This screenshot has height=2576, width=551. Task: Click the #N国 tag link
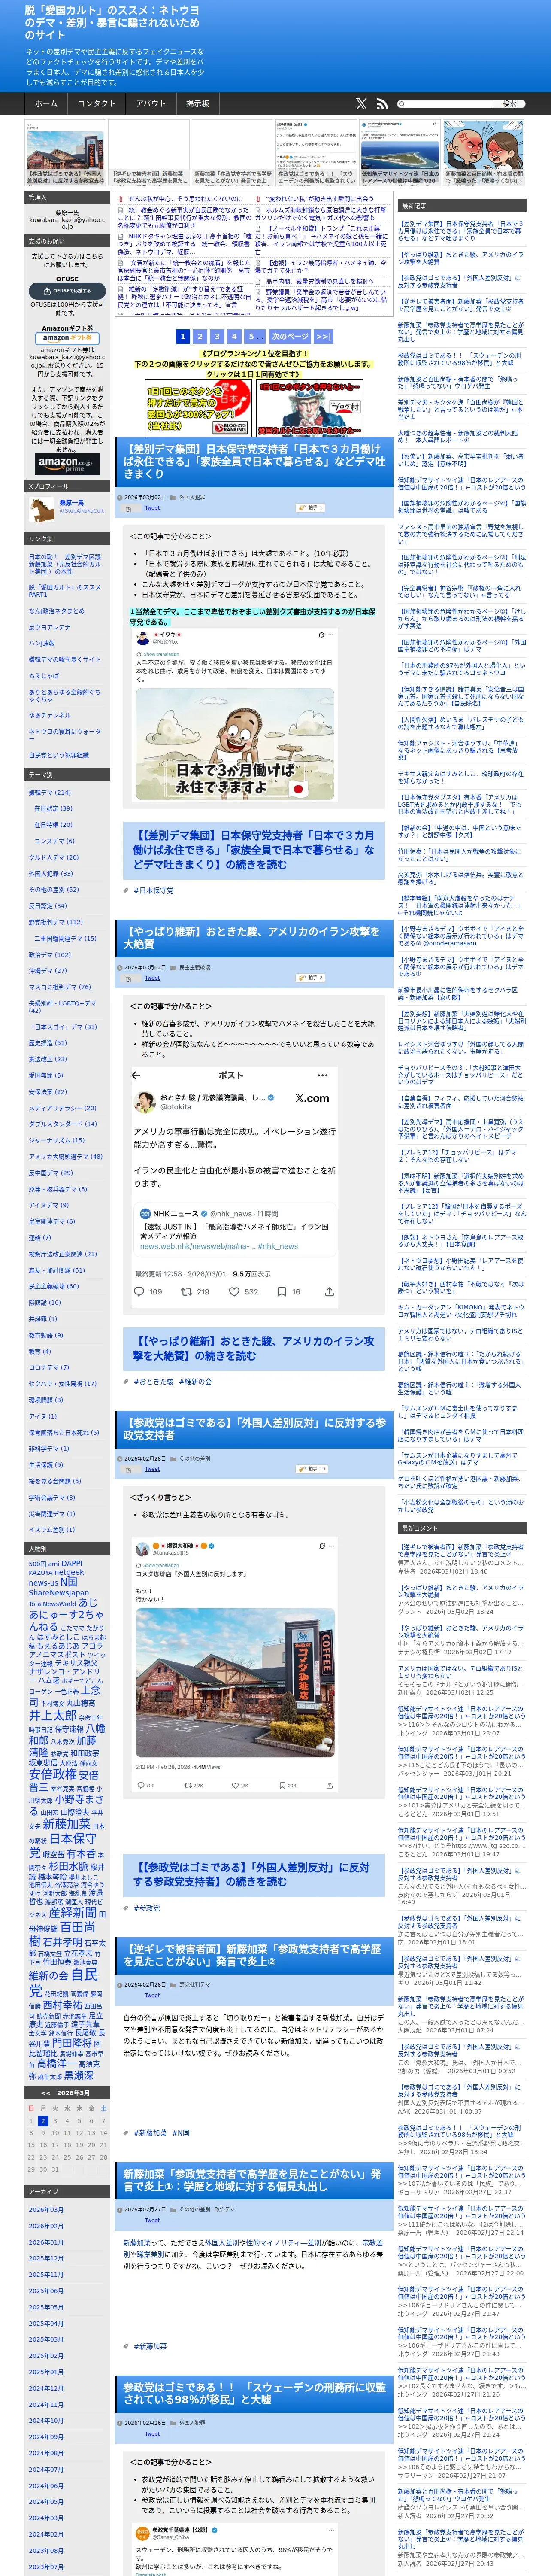[181, 2132]
